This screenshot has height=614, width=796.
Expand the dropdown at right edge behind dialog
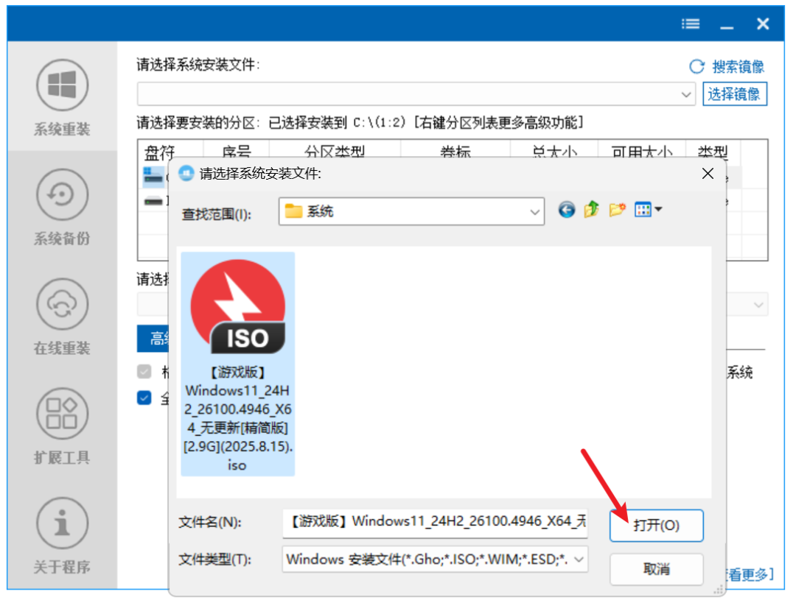[x=758, y=305]
